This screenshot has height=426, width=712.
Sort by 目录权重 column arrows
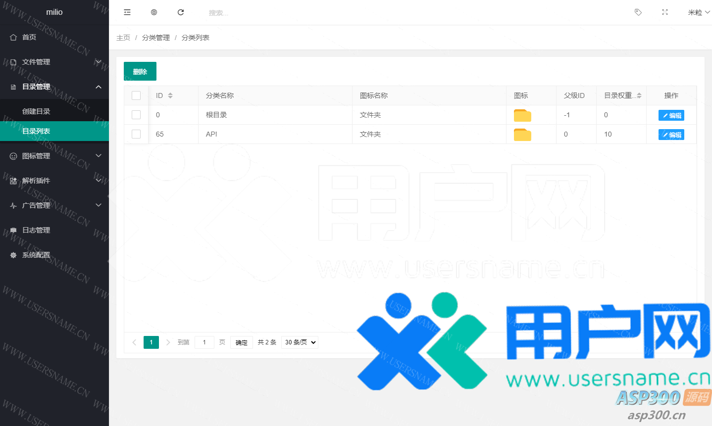pyautogui.click(x=639, y=95)
